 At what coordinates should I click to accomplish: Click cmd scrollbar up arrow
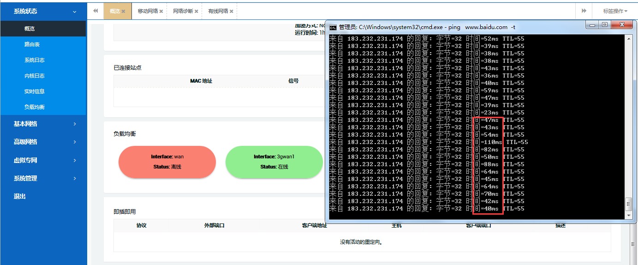(x=628, y=39)
